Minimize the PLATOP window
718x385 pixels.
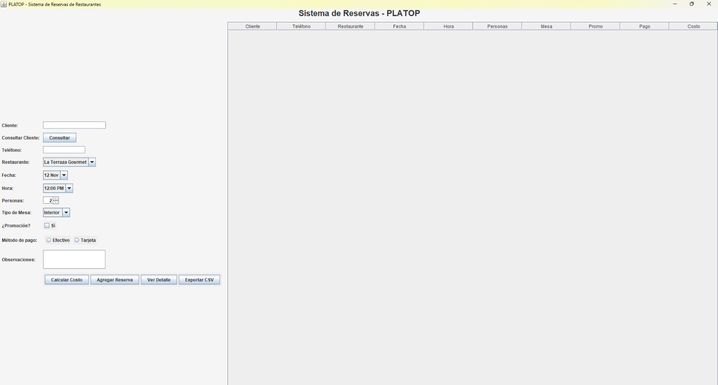point(675,4)
